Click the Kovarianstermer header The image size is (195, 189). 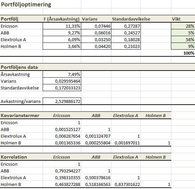click(20, 115)
